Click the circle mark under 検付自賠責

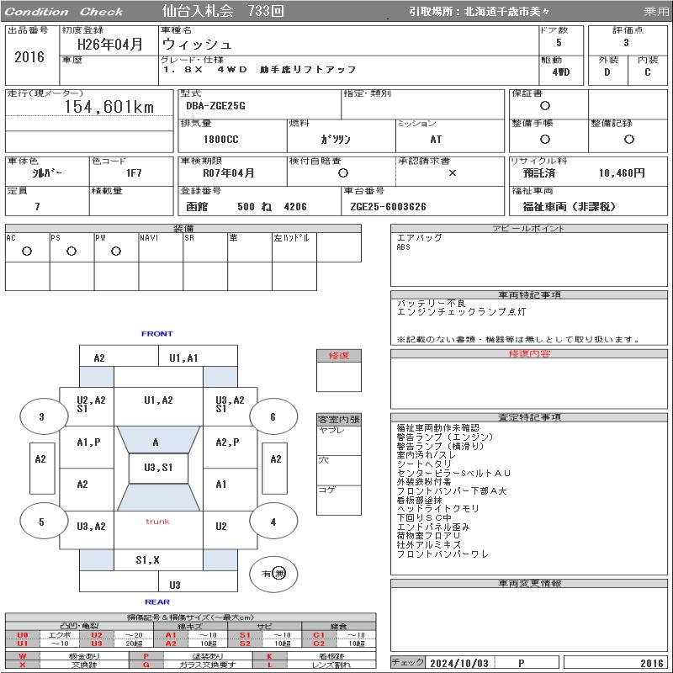click(x=342, y=172)
